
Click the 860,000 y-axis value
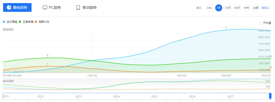(264, 37)
